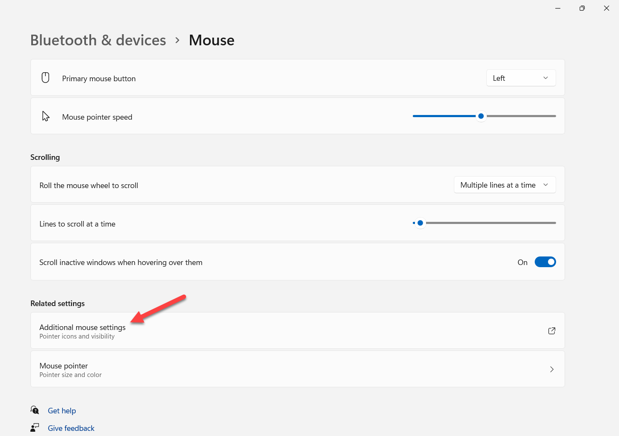Click the mouse icon beside Primary mouse button
The height and width of the screenshot is (436, 619).
click(x=45, y=78)
